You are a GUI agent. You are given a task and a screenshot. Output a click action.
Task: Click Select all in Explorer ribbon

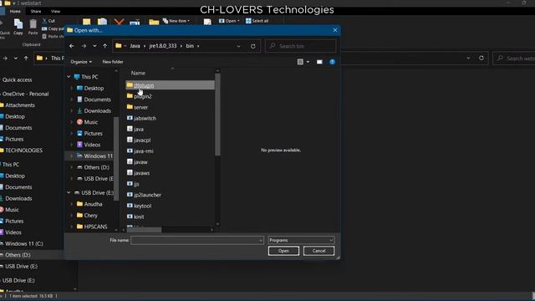pyautogui.click(x=257, y=21)
